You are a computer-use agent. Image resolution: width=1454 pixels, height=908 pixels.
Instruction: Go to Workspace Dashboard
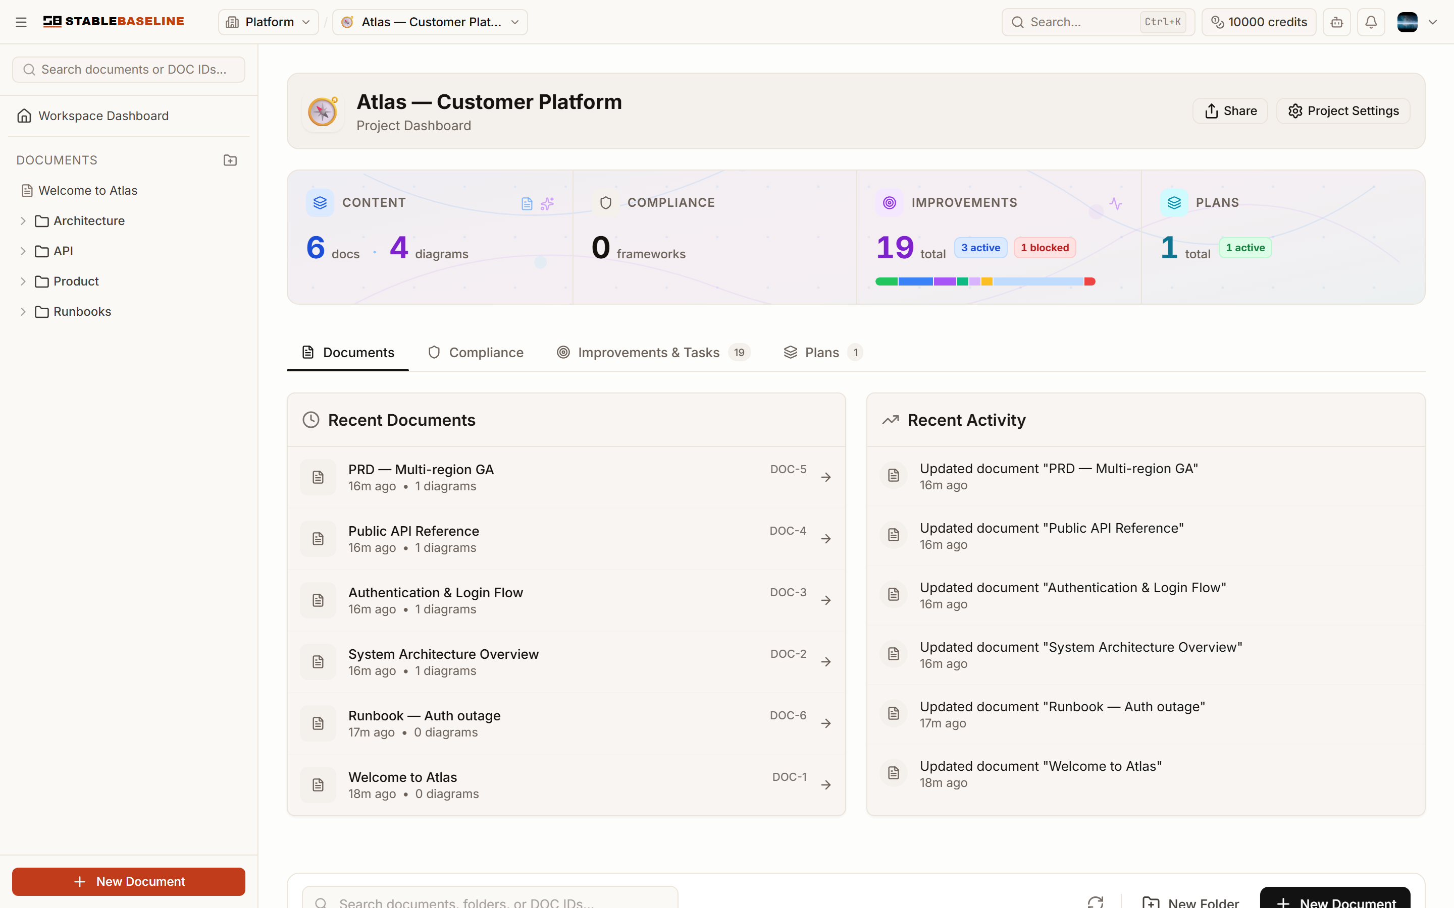point(129,116)
